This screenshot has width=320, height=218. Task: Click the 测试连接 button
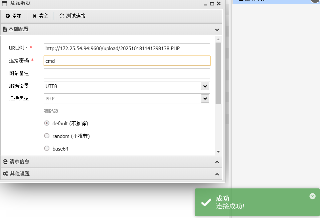click(x=73, y=16)
